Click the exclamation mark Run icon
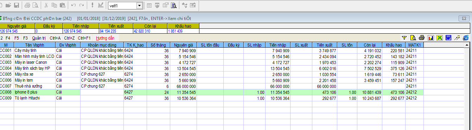 click(x=92, y=5)
